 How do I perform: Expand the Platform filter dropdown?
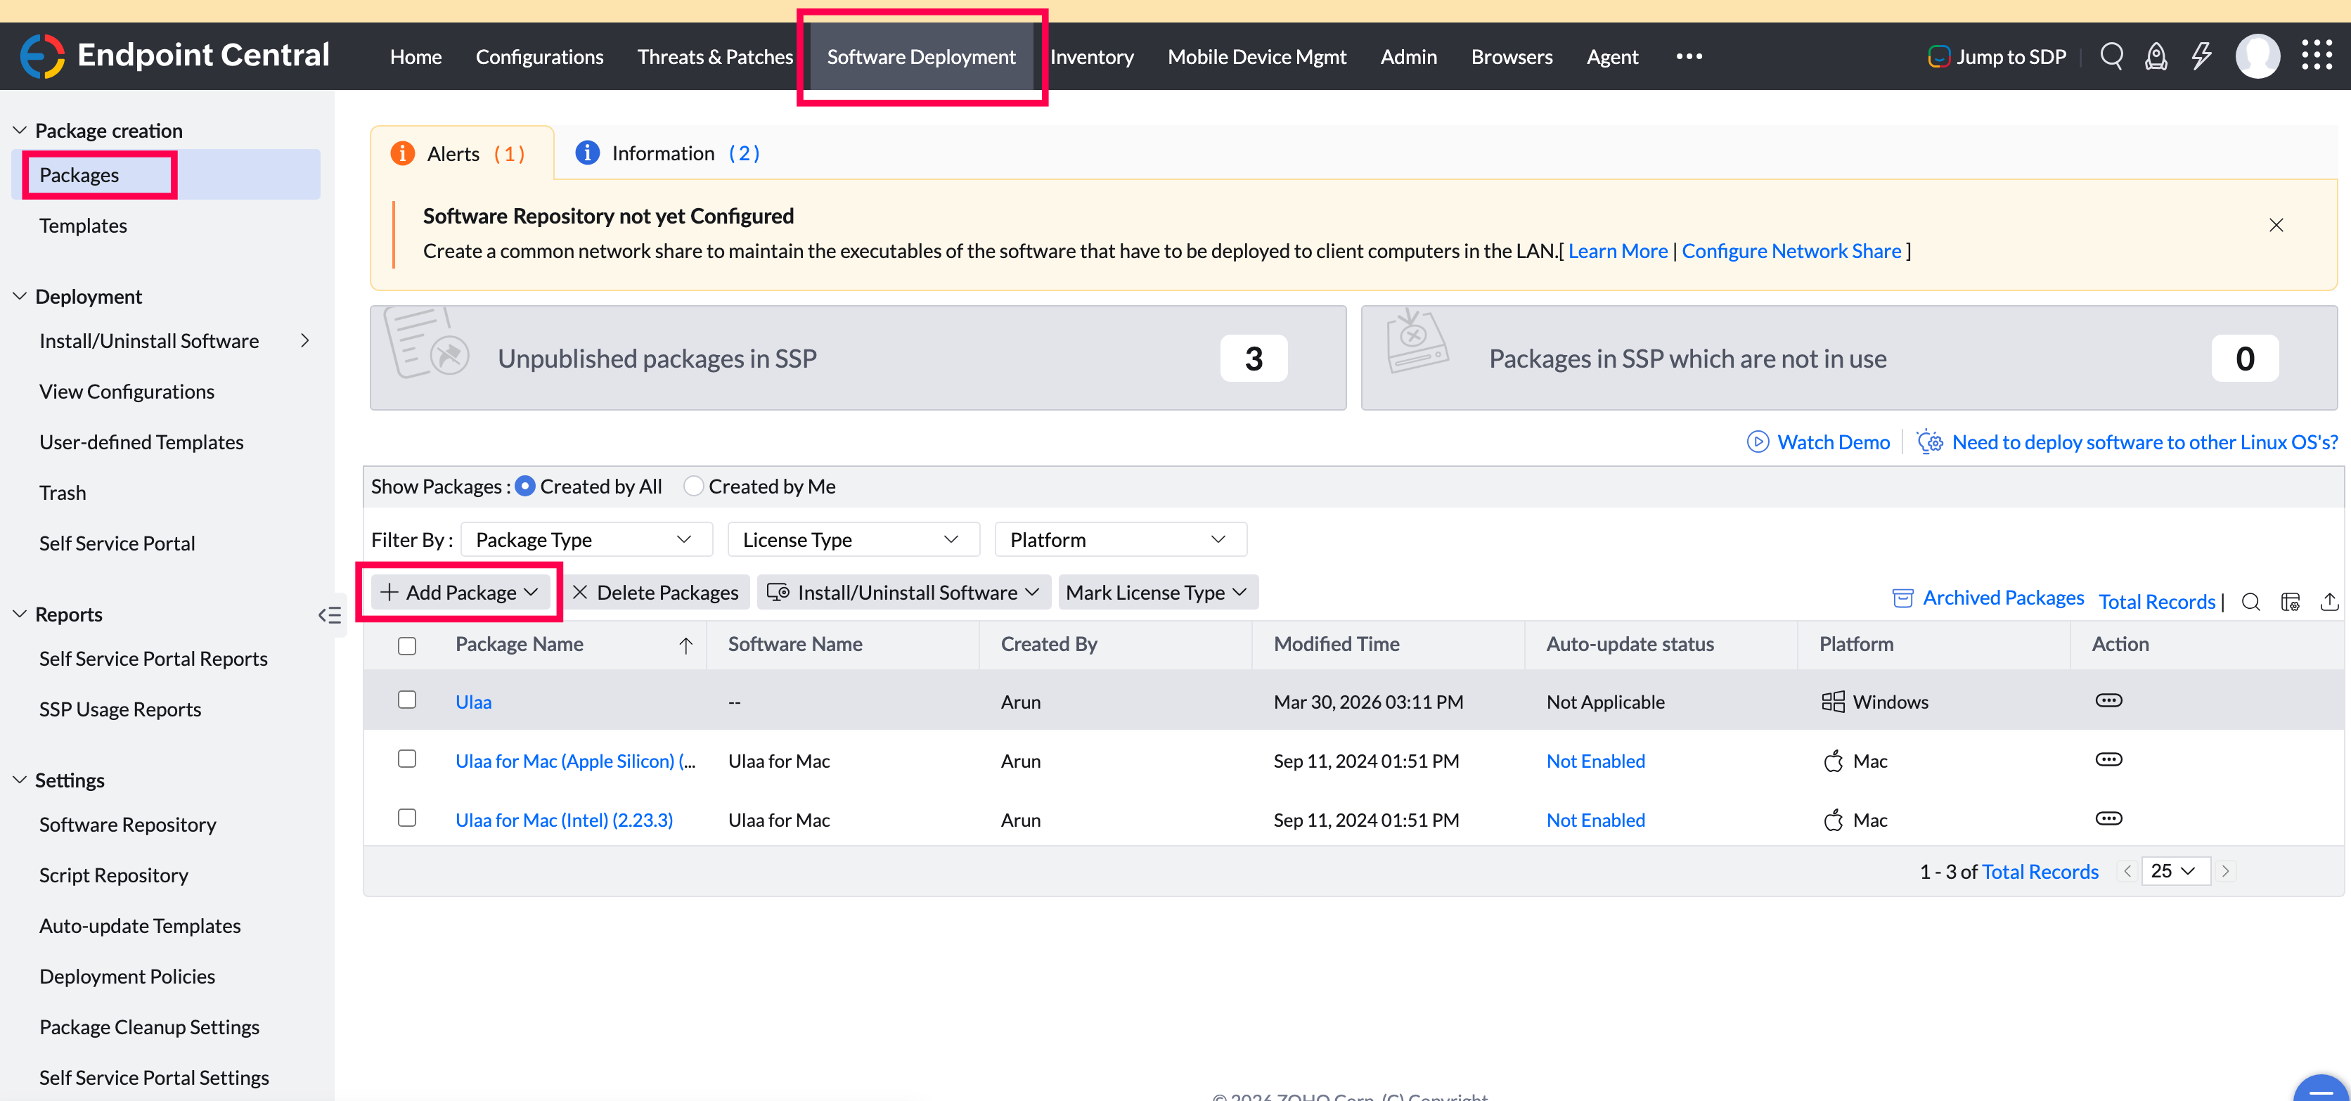pos(1120,539)
